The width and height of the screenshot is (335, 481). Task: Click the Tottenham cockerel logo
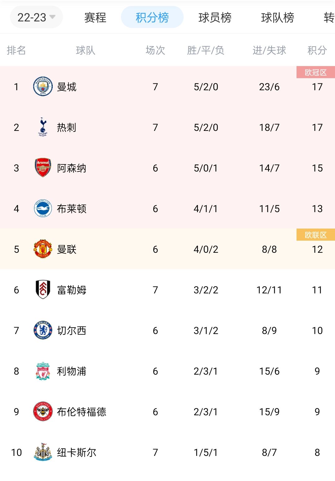(43, 127)
